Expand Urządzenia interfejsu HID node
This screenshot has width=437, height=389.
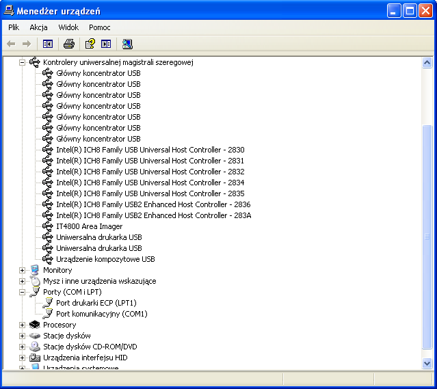click(22, 358)
